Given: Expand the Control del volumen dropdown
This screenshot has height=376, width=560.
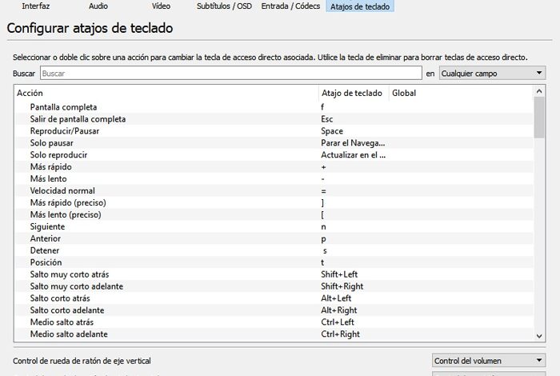Looking at the screenshot, I should coord(488,361).
